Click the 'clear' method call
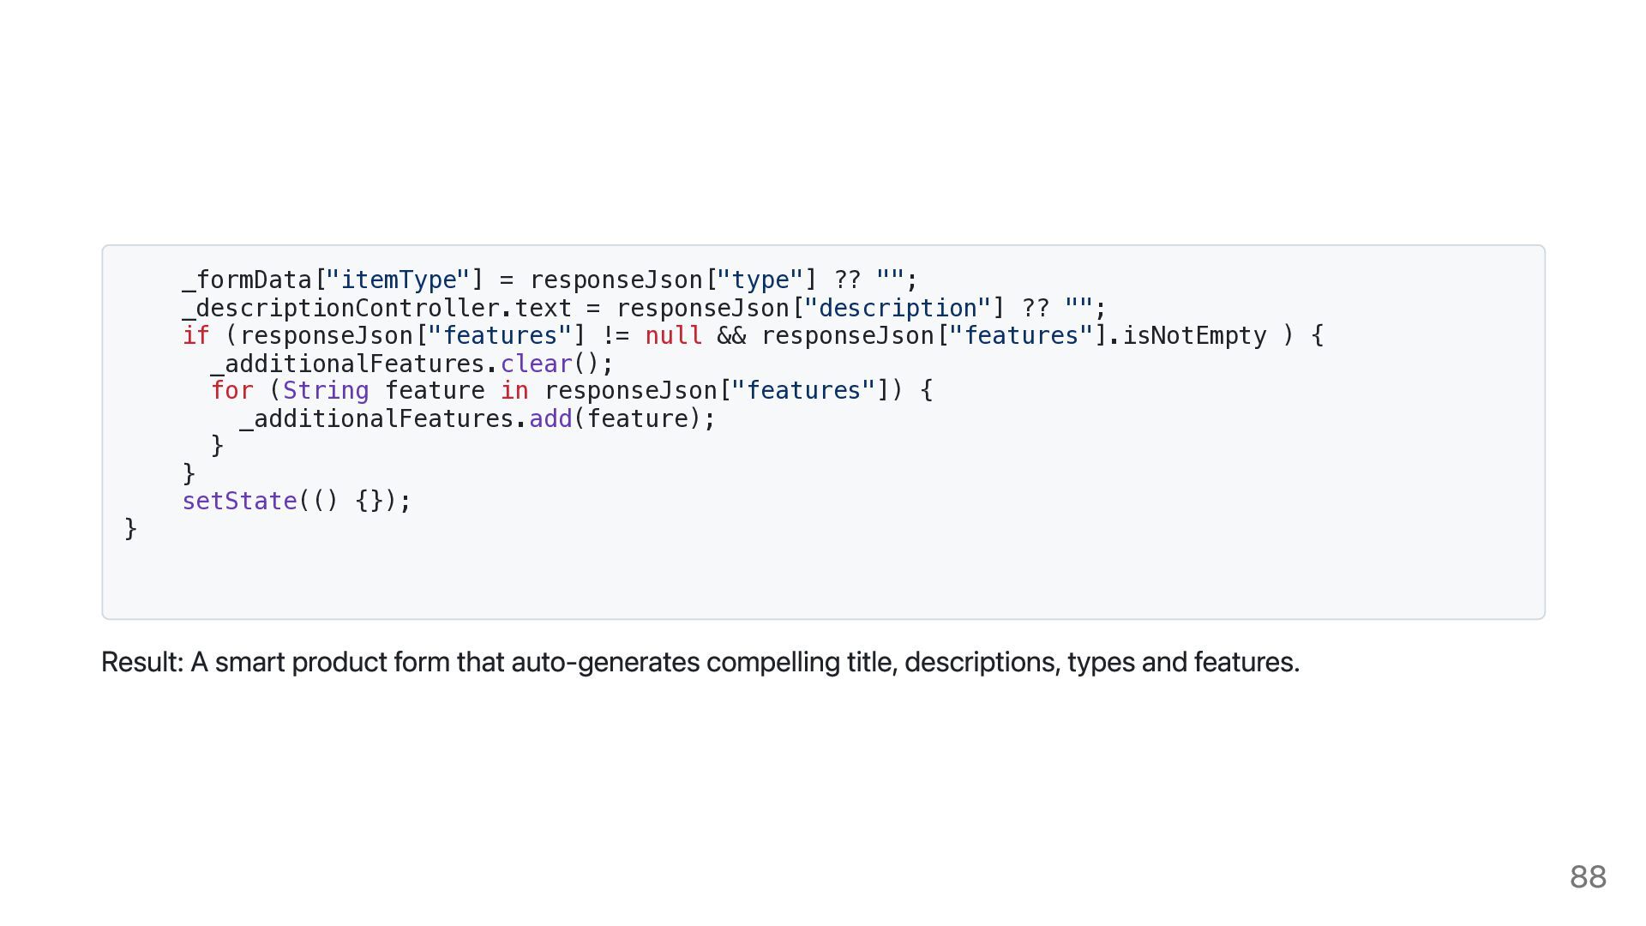 536,364
